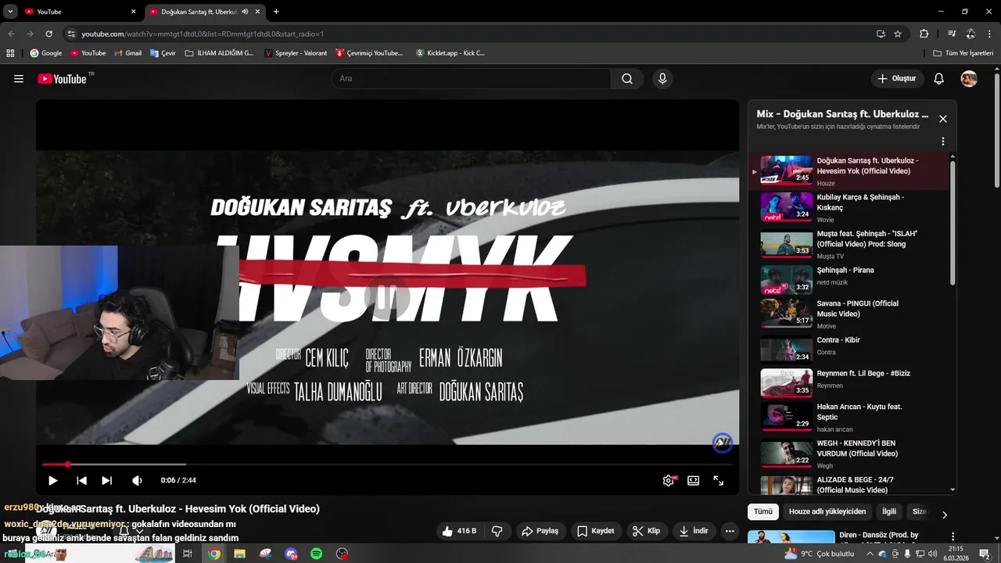Select the İlgili filter chip
Viewport: 1001px width, 563px height.
(x=889, y=511)
